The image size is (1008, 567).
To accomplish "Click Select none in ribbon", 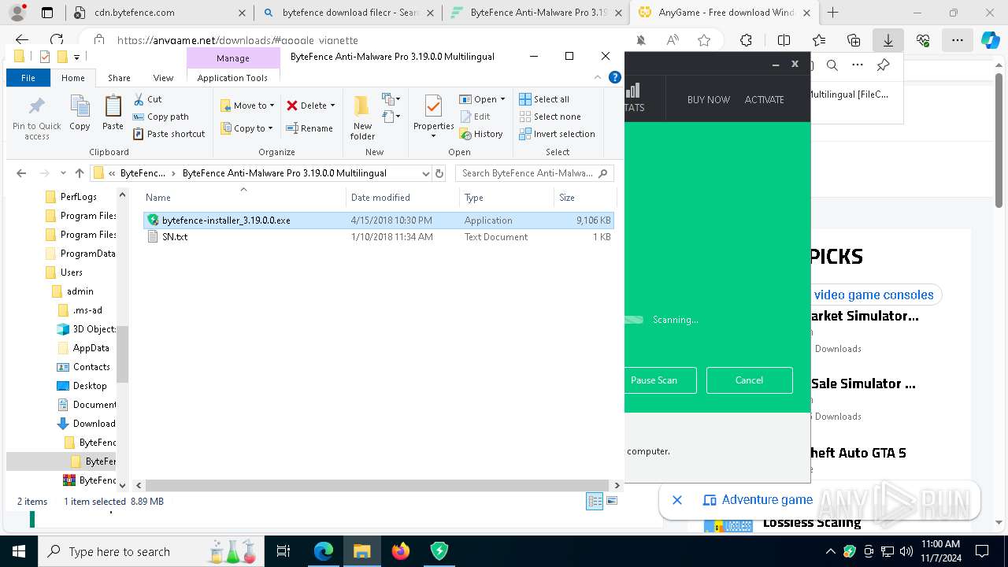I will 550,117.
